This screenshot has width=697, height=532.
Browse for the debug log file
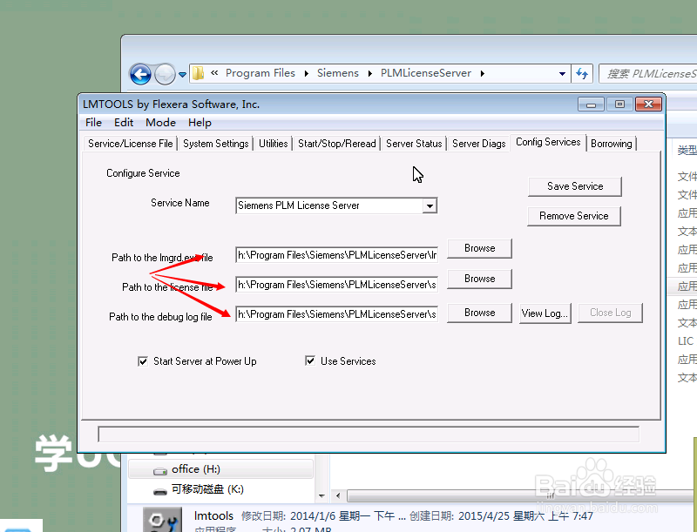pos(479,313)
